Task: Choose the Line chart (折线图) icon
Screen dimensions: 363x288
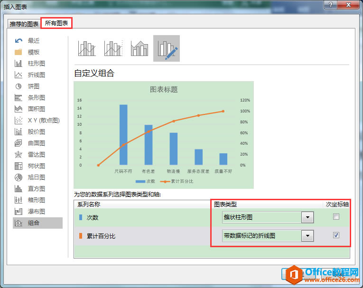Action: tap(19, 75)
